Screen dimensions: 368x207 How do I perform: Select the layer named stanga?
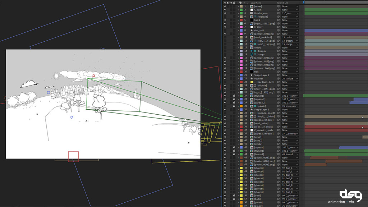coord(261,55)
